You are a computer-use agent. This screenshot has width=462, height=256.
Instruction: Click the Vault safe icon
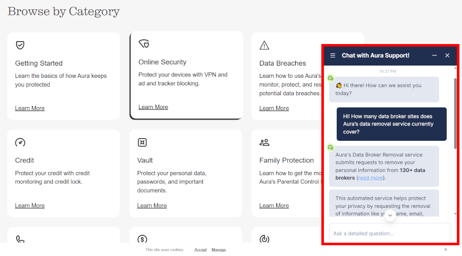(142, 142)
